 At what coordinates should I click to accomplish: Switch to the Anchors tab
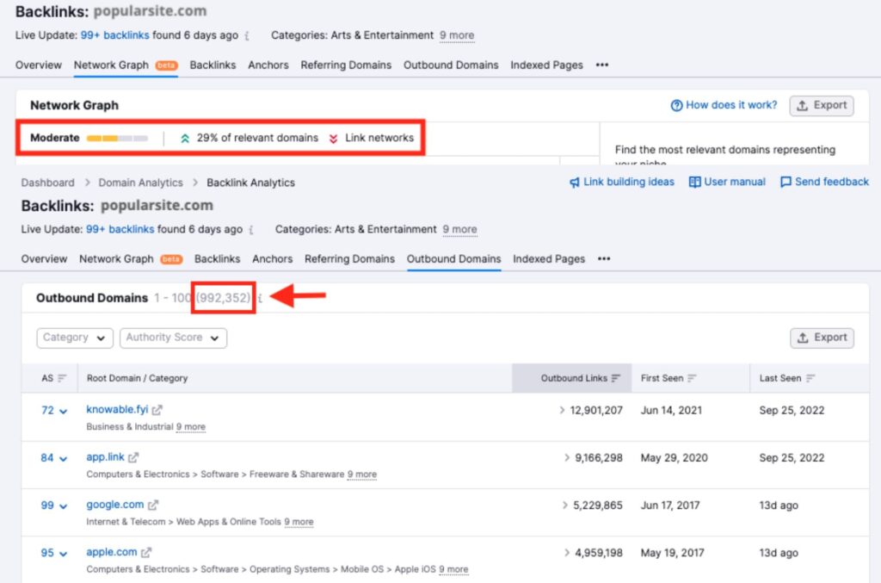point(272,258)
